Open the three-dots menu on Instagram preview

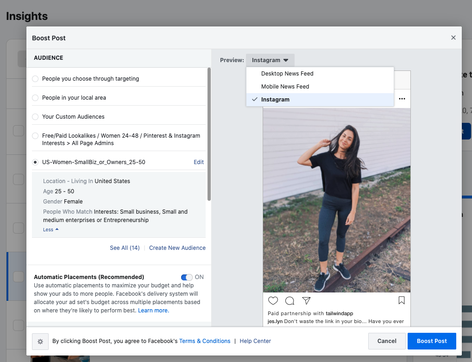(x=402, y=99)
